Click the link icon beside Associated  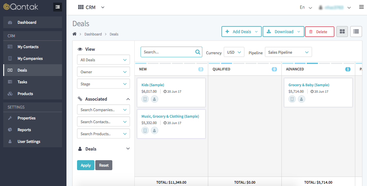(x=80, y=99)
